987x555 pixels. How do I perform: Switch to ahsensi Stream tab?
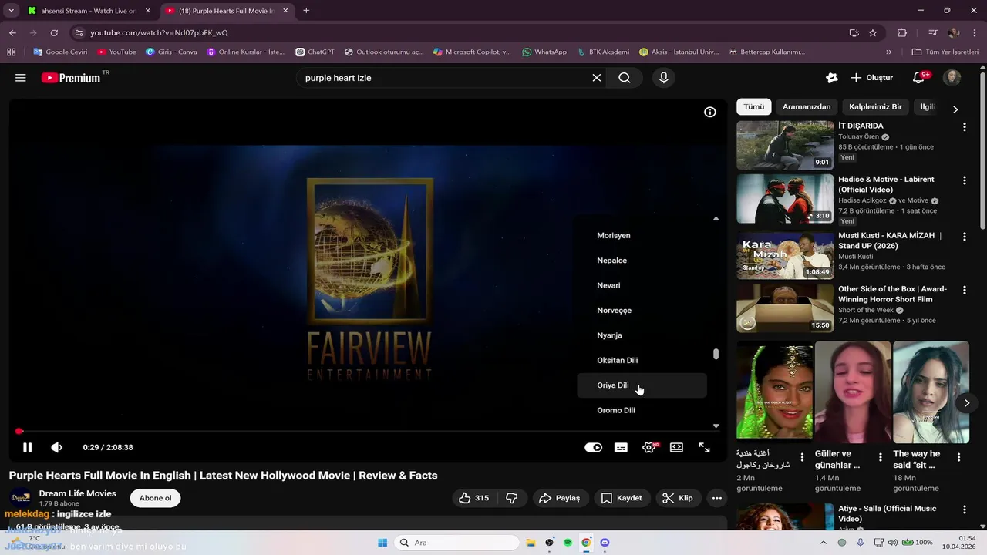click(89, 11)
